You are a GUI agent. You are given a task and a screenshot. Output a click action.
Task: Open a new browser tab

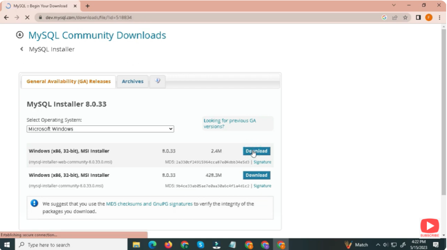tap(87, 6)
